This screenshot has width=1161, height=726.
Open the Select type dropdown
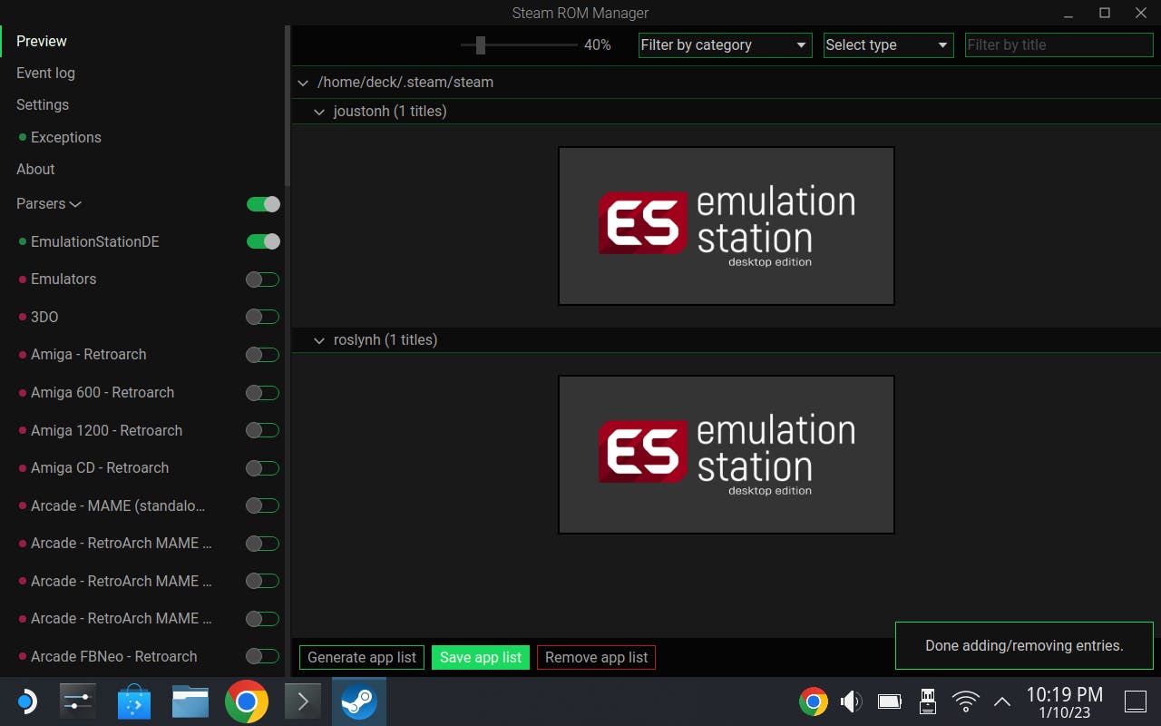click(x=889, y=44)
